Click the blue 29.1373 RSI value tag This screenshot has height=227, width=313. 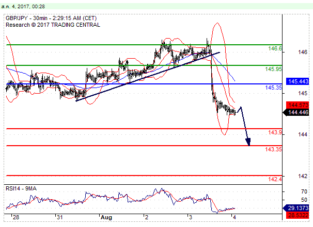point(296,208)
